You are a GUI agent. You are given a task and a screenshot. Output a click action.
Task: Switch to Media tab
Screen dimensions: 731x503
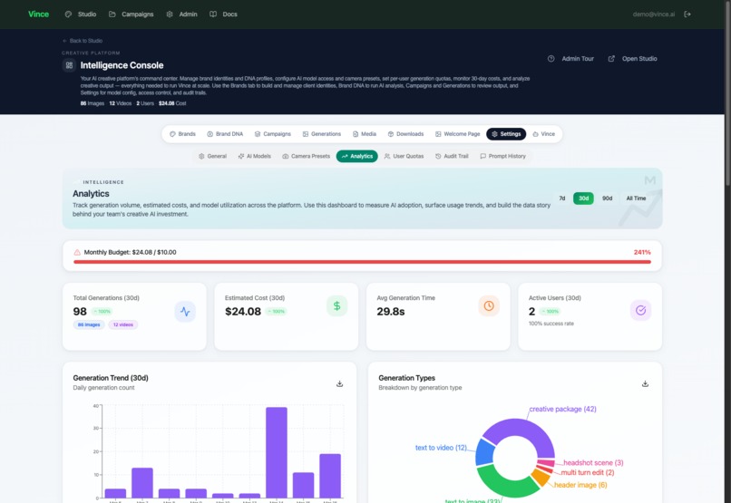coord(365,134)
